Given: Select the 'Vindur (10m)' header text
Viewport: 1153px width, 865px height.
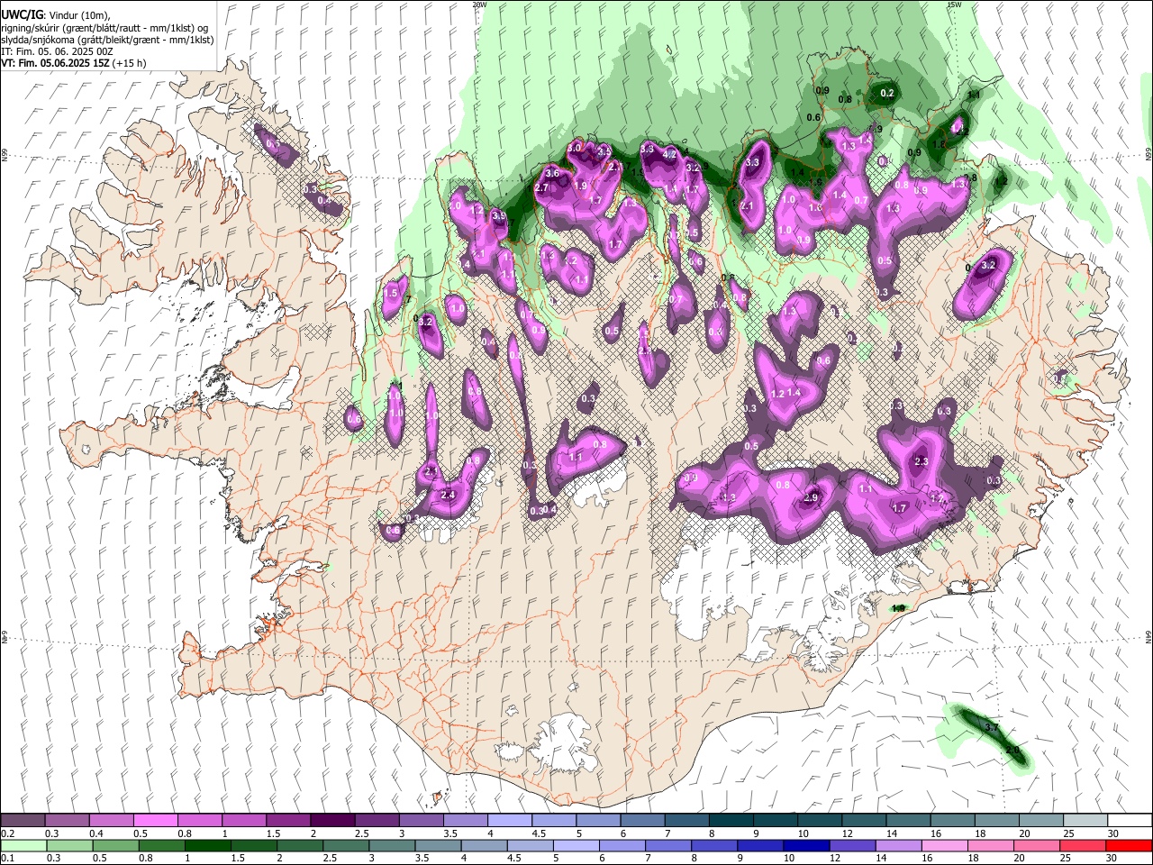Looking at the screenshot, I should click(77, 15).
